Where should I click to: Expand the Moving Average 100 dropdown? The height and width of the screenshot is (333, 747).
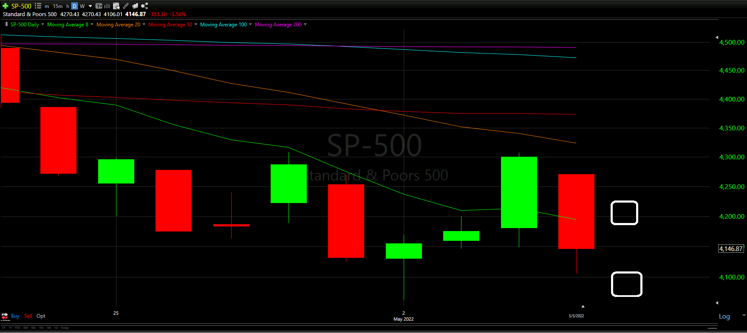pos(250,24)
